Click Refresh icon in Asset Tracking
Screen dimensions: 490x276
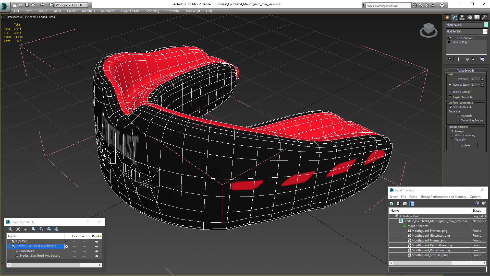(391, 204)
